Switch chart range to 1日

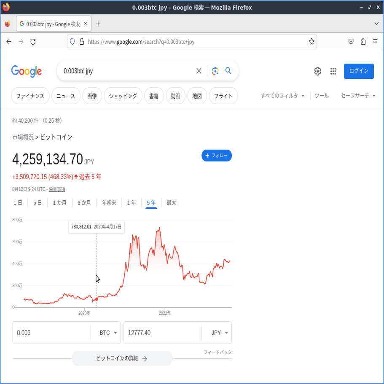(18, 203)
